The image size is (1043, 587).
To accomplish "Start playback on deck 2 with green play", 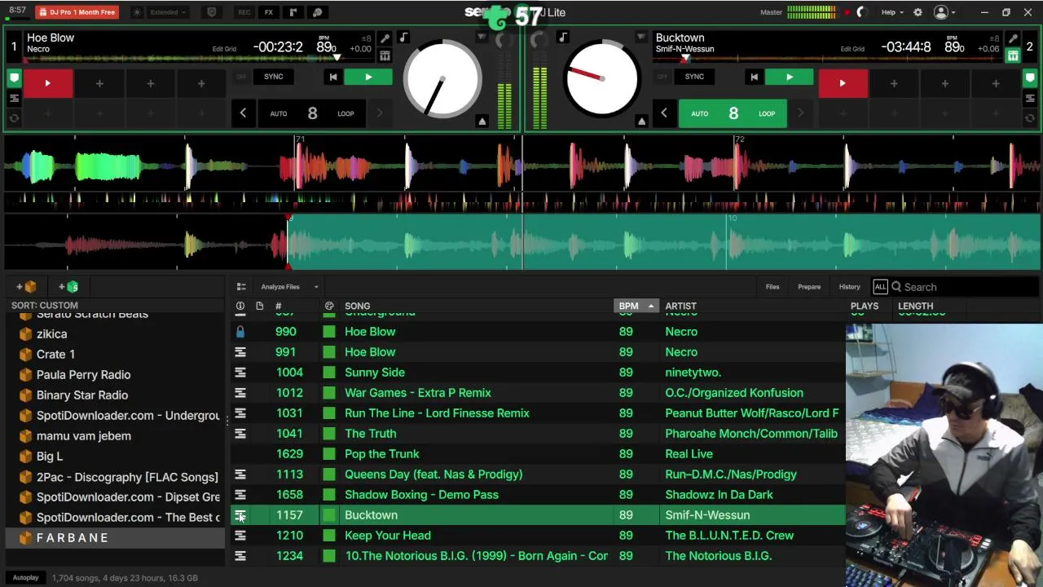I will coord(789,77).
